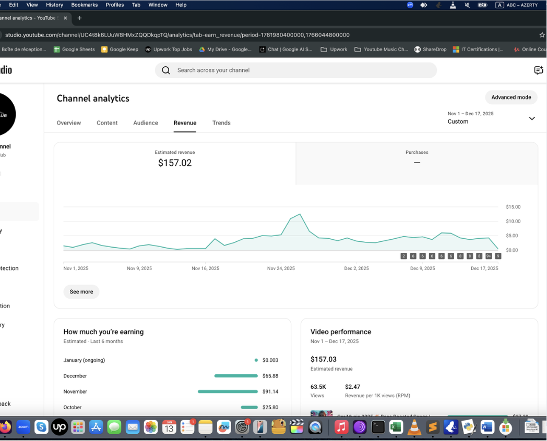
Task: Switch to the Audience tab
Action: click(146, 123)
